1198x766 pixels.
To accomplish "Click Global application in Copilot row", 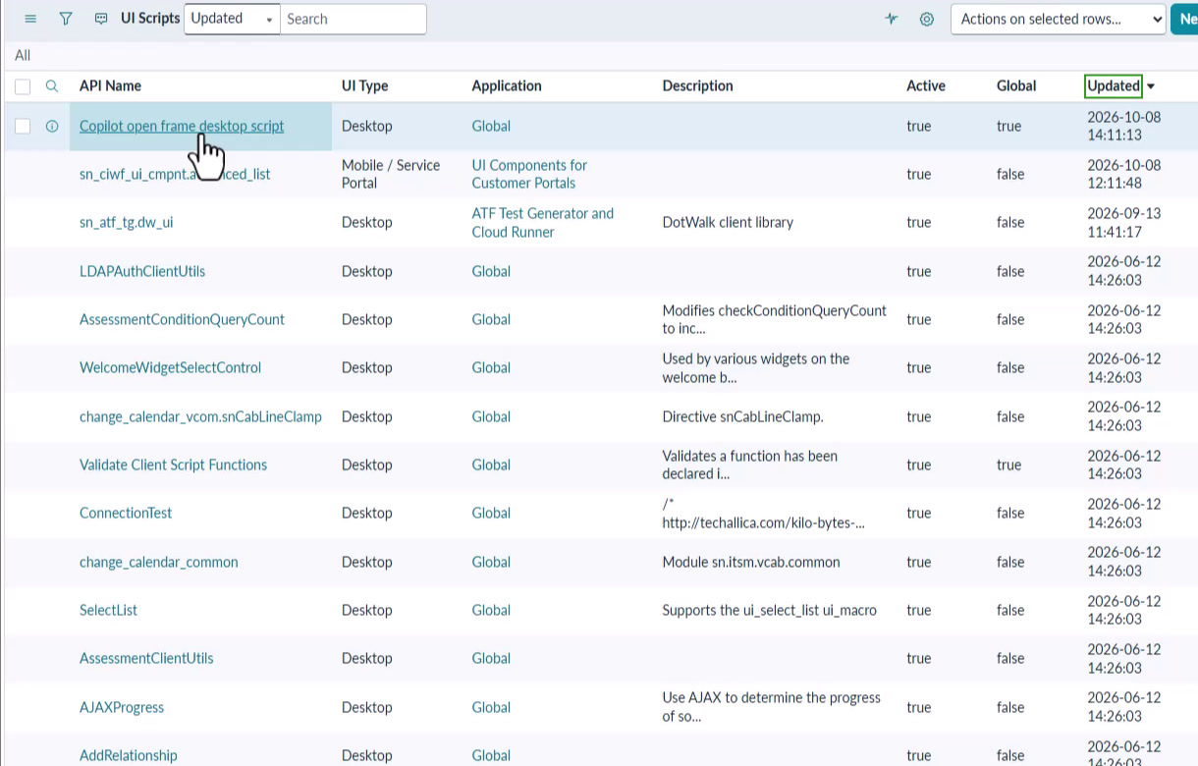I will pyautogui.click(x=491, y=126).
